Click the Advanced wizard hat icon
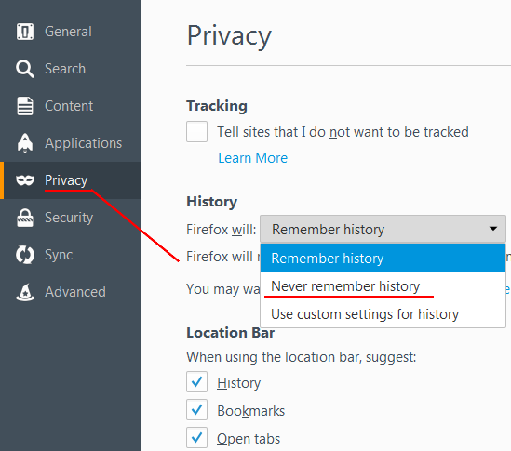This screenshot has width=511, height=451. pos(25,292)
